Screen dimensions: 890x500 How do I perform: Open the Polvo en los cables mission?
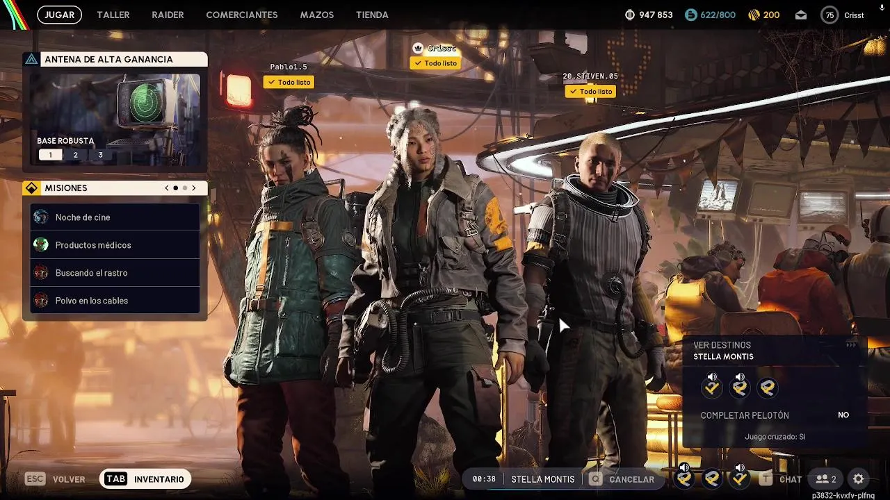tap(115, 301)
